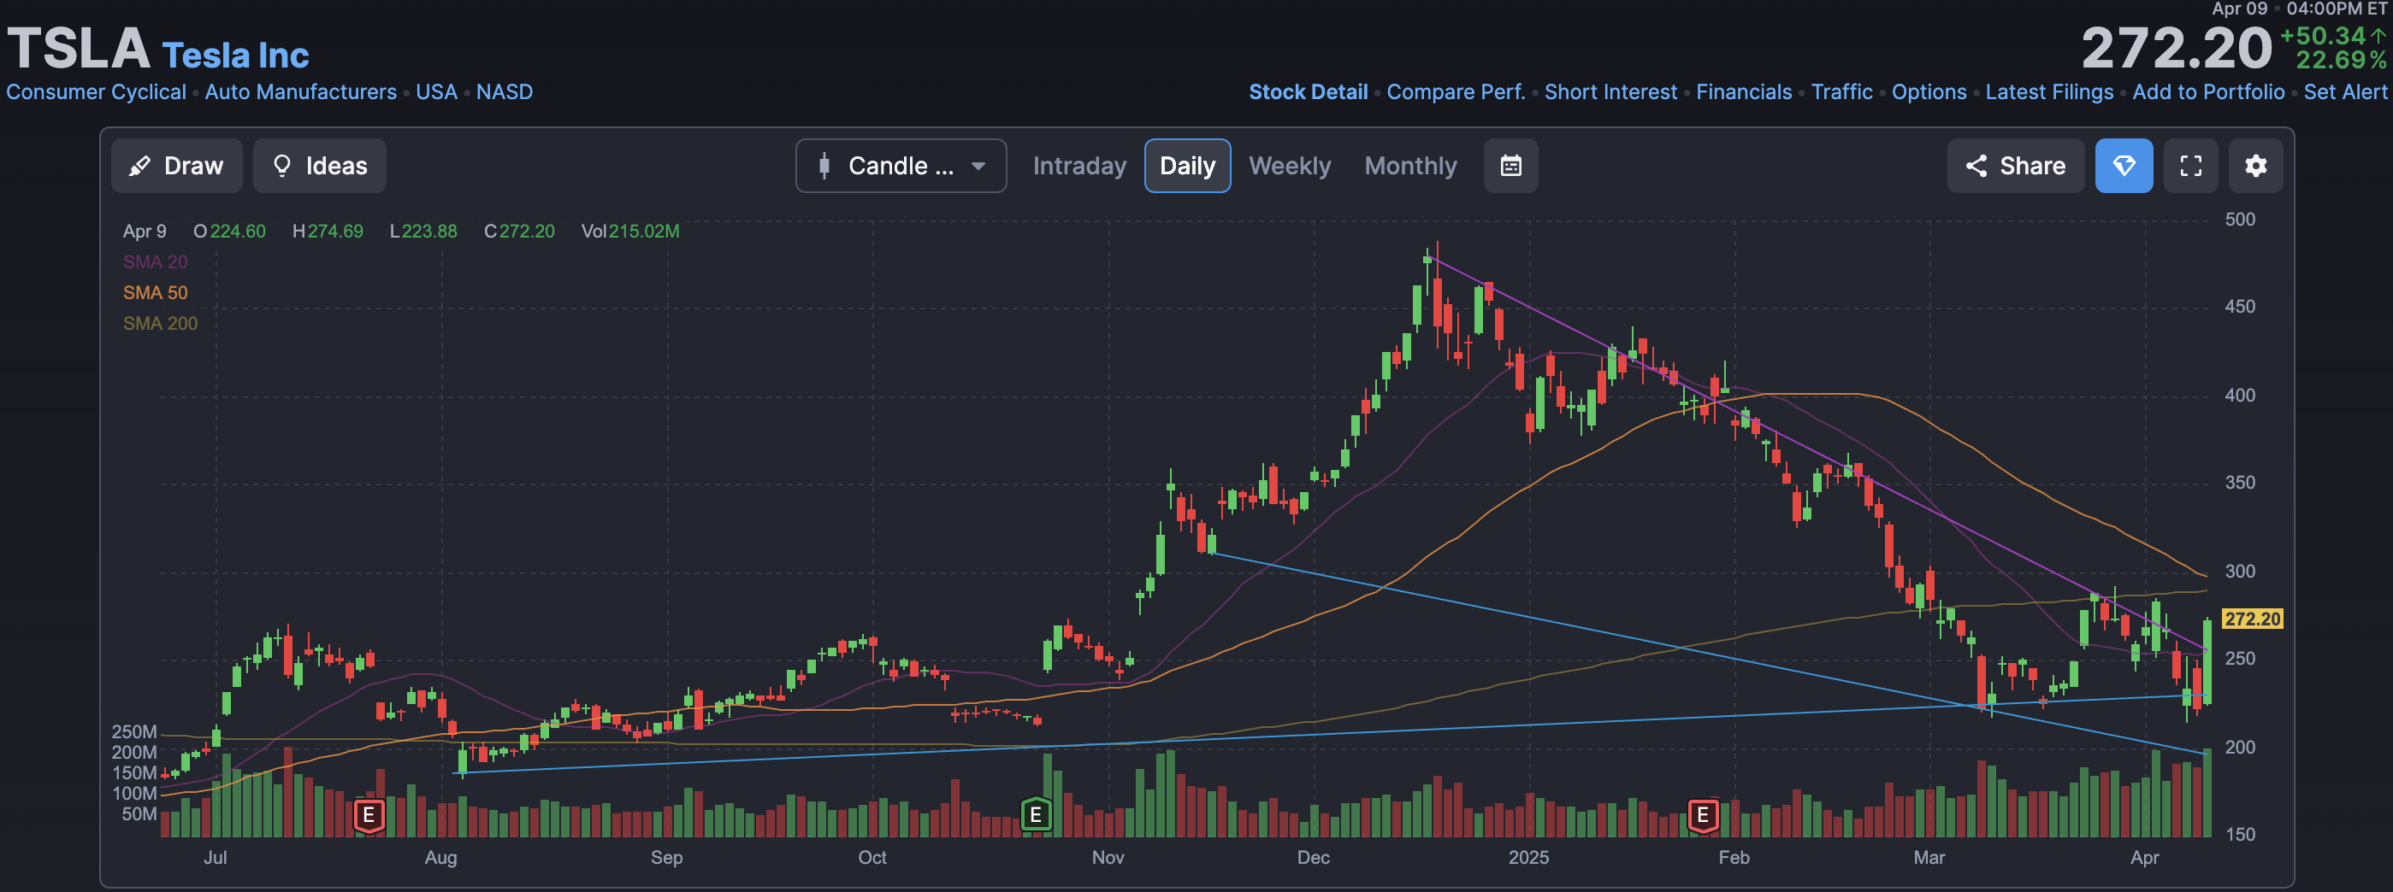2393x892 pixels.
Task: Open chart settings gear
Action: [2255, 166]
